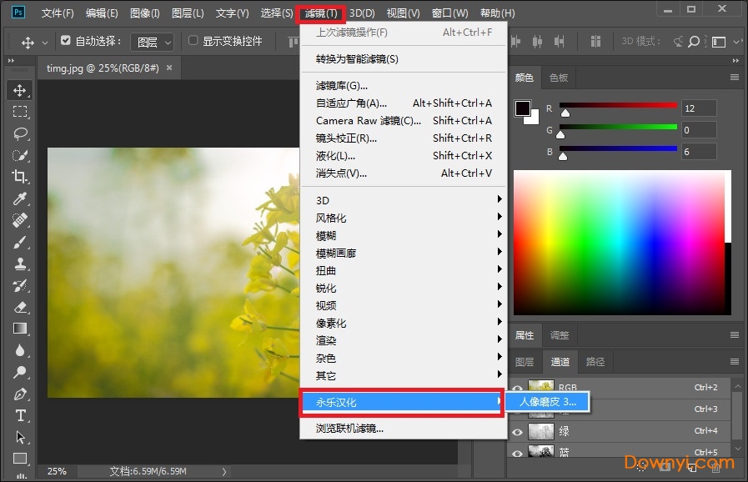
Task: Select the Eyedropper tool
Action: point(20,198)
